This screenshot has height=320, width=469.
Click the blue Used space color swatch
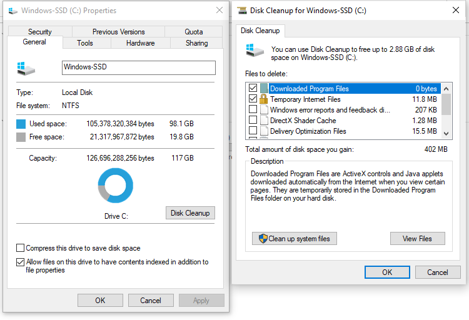coord(21,124)
